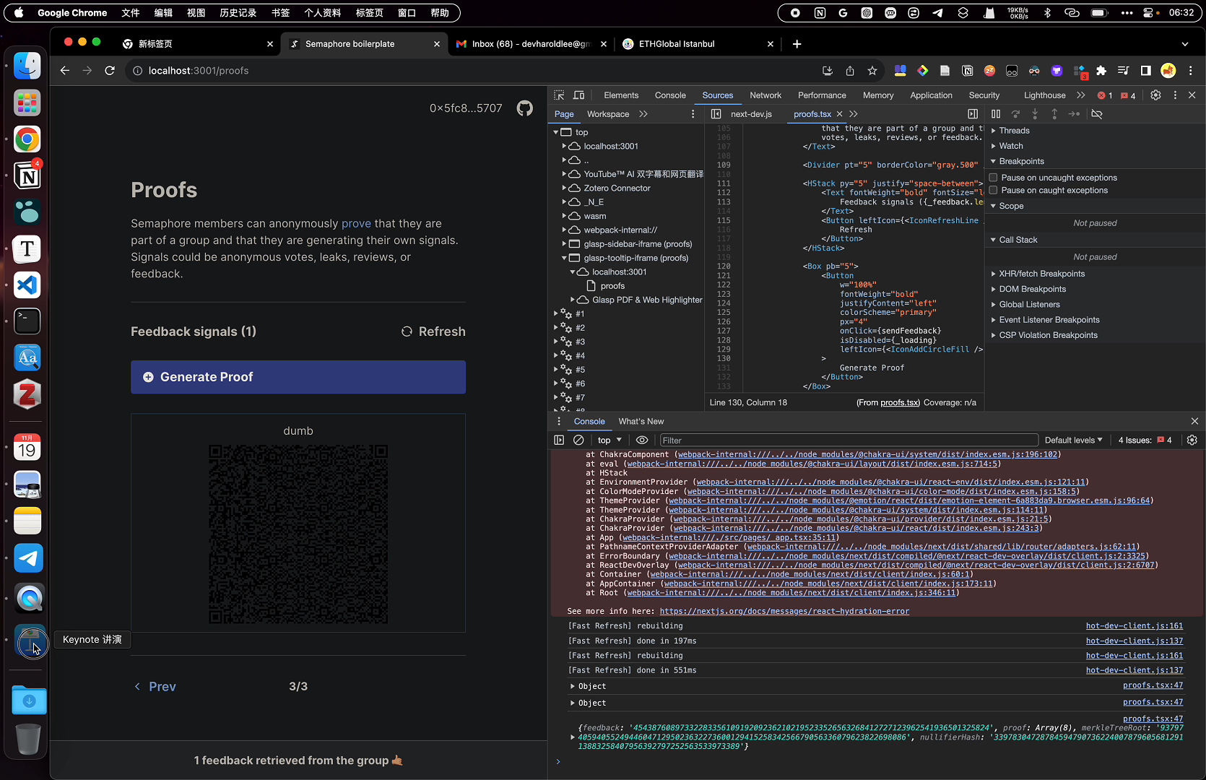Enable Pause on caught exceptions
This screenshot has width=1206, height=780.
tap(993, 191)
